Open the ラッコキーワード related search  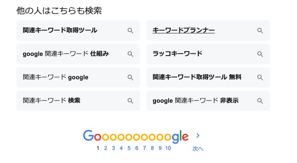pos(178,54)
